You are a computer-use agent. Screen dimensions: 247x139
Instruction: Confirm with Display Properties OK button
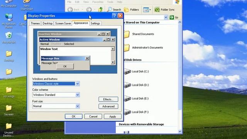click(x=74, y=117)
